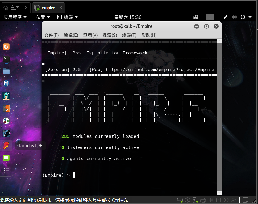Open Faraday IDE dock icon

[x=6, y=146]
